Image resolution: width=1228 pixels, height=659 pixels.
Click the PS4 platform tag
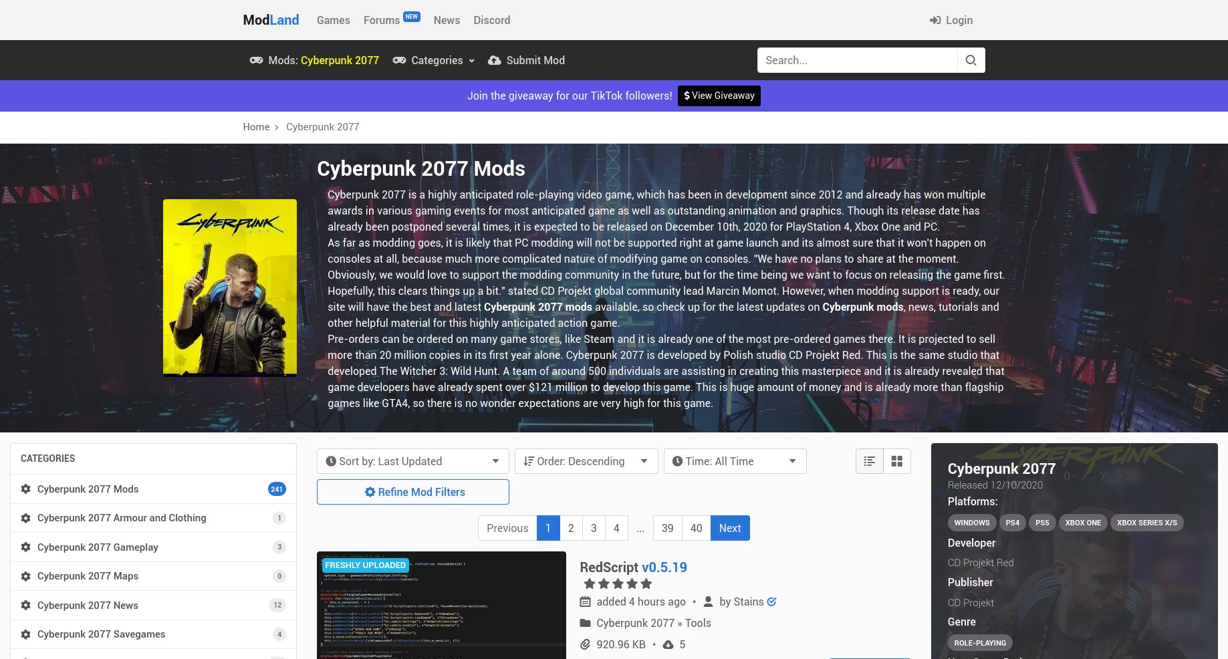pos(1013,523)
